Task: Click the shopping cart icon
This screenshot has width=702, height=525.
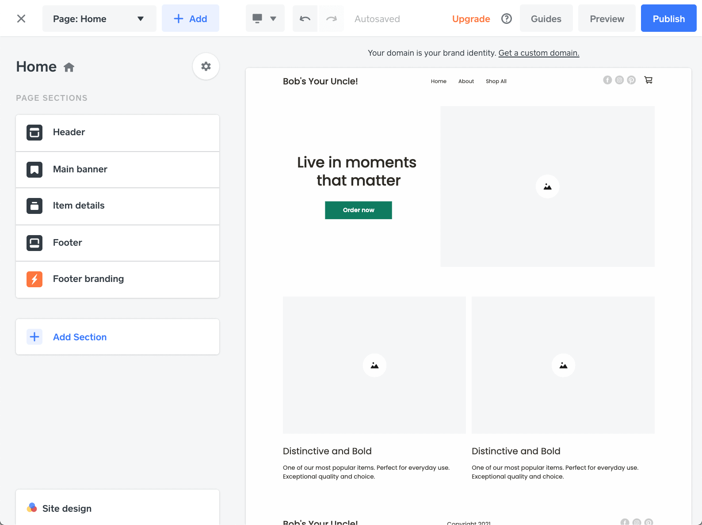Action: point(649,80)
